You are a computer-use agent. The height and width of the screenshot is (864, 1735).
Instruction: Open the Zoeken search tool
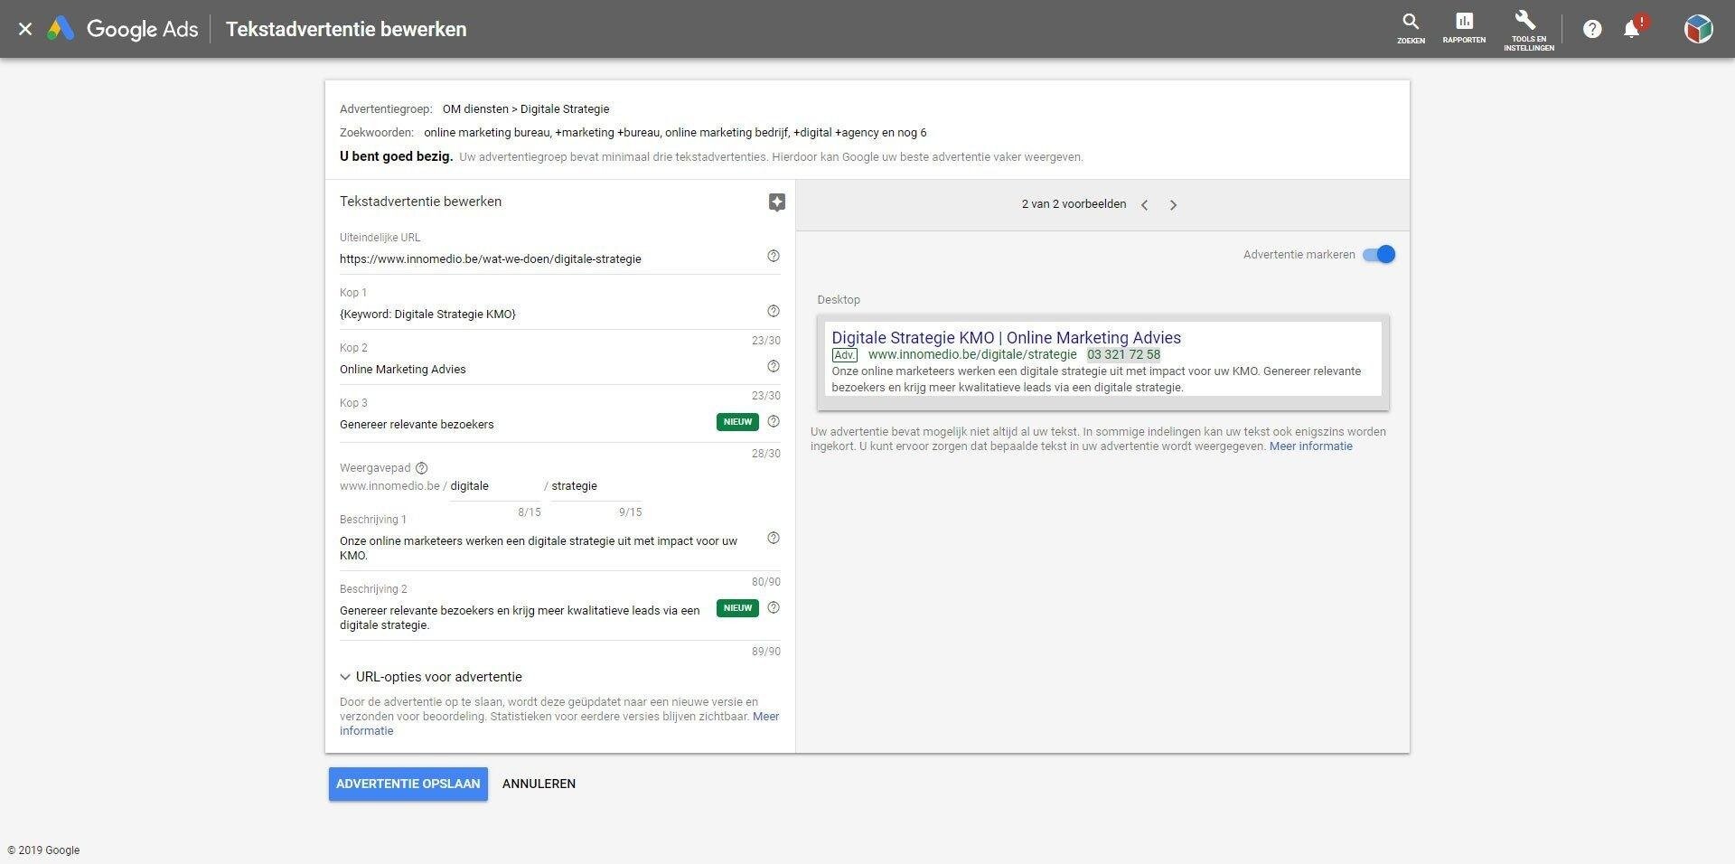1411,28
